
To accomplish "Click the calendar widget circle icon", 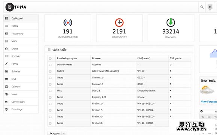I will pos(202,111).
